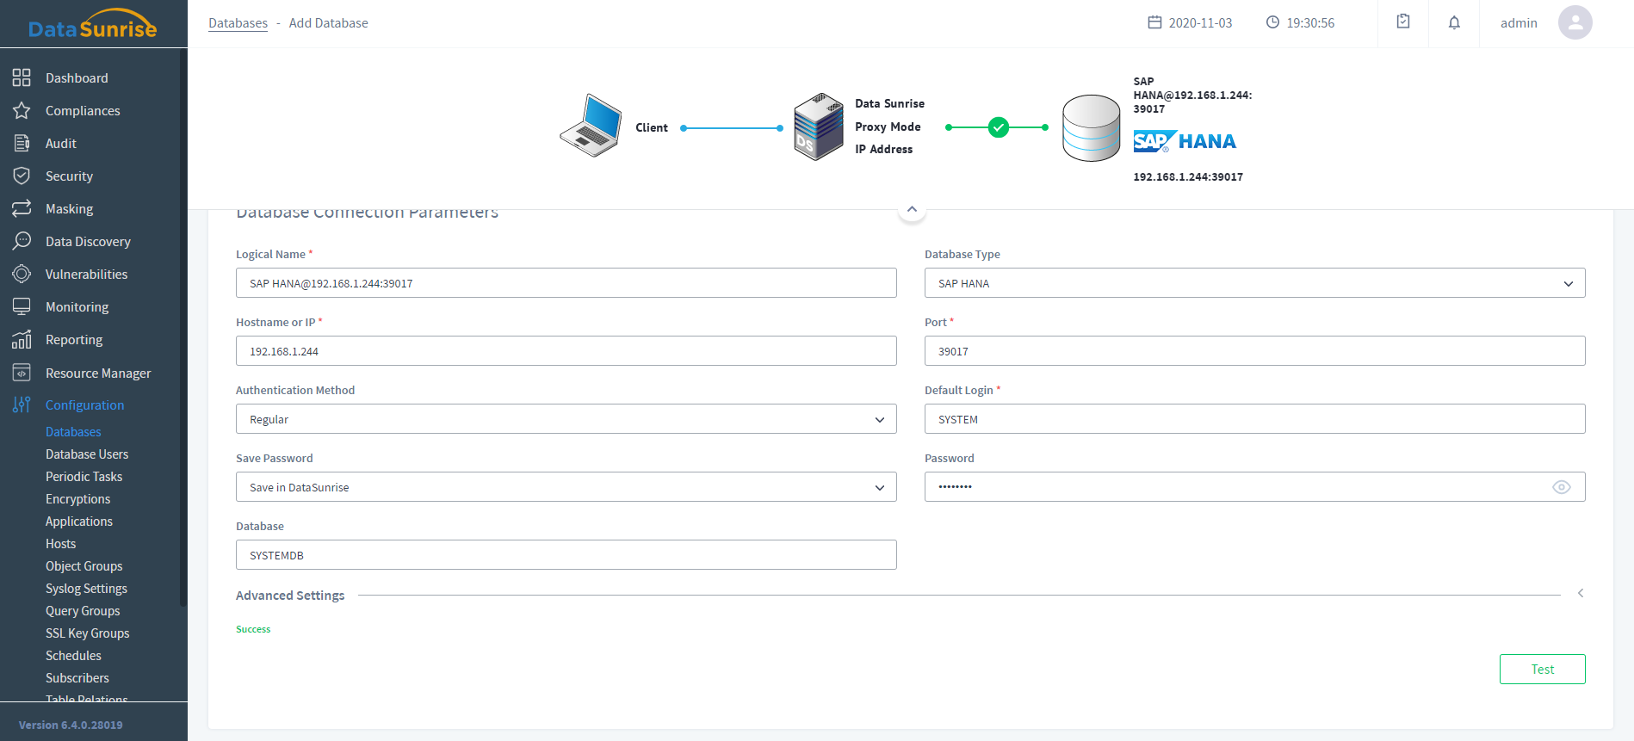Open Database Users in Configuration submenu
Viewport: 1634px width, 741px height.
click(x=87, y=454)
